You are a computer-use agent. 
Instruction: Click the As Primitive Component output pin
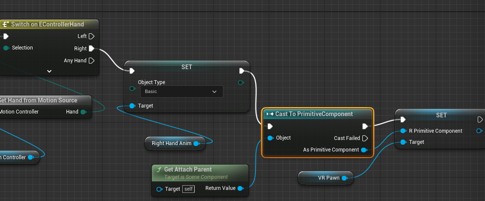(x=364, y=150)
